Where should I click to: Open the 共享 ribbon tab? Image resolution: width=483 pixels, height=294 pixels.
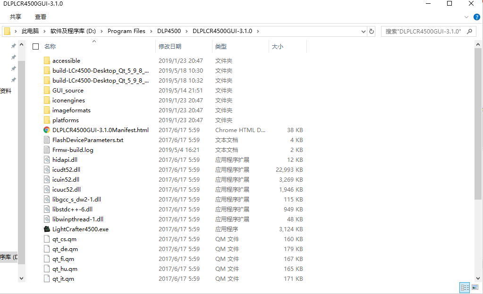16,17
